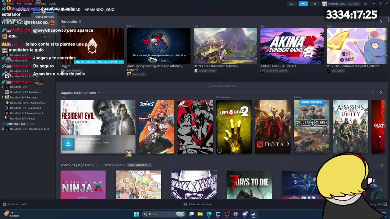Image resolution: width=390 pixels, height=219 pixels.
Task: Open the Resident Evil 6 game icon in the sidebar
Action: [x=7, y=87]
